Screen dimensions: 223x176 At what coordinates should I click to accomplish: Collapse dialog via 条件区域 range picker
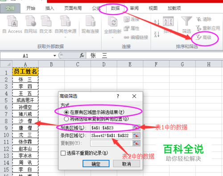pyautogui.click(x=136, y=135)
